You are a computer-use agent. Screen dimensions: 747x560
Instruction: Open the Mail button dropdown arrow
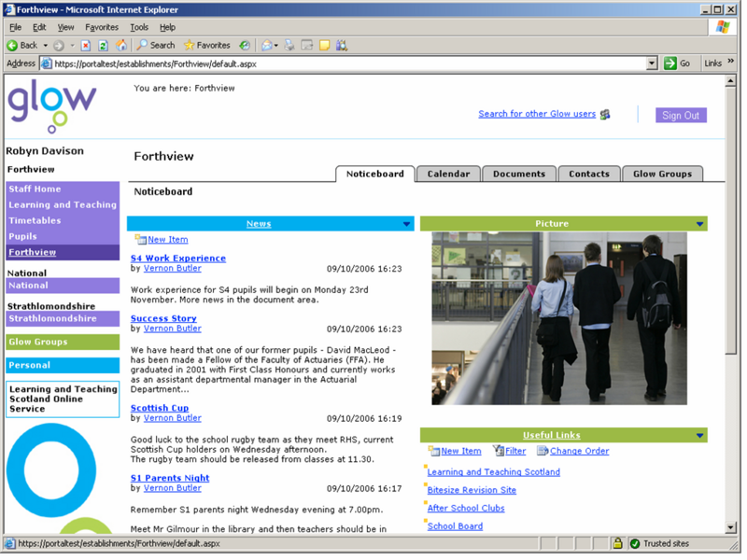coord(275,46)
